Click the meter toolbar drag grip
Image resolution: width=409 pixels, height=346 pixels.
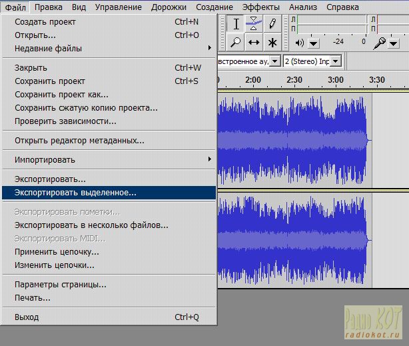(x=286, y=33)
